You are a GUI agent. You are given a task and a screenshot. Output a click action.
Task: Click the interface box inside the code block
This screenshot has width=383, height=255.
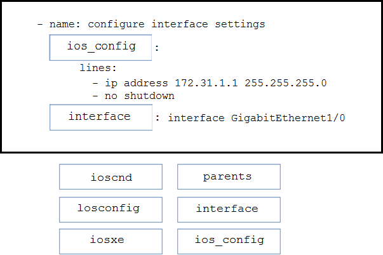[x=100, y=117]
